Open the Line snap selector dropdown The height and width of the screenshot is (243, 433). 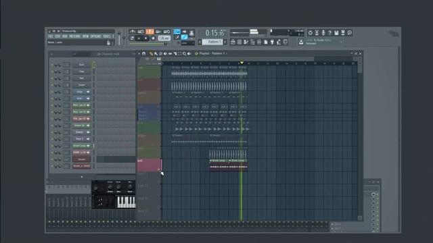click(x=188, y=43)
